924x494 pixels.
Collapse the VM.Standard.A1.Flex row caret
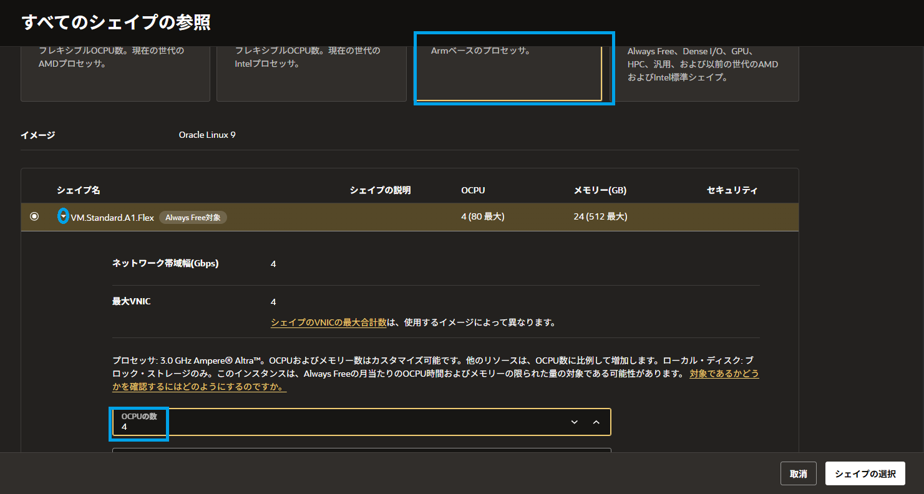(x=63, y=216)
